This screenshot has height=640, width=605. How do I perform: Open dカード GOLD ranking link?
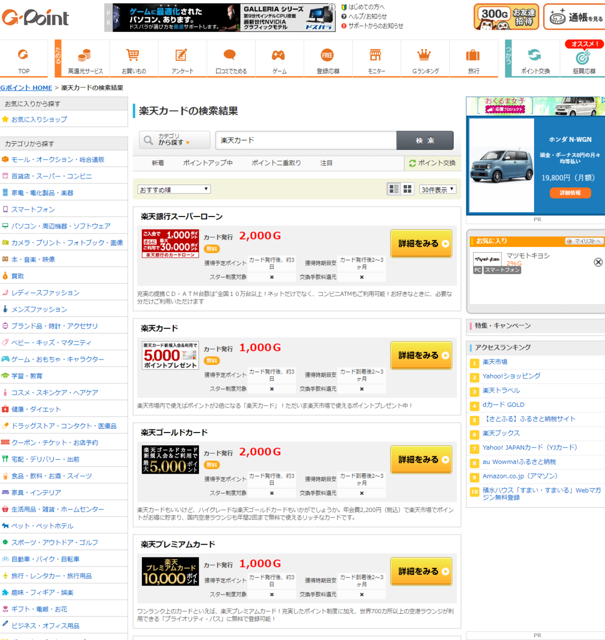504,405
